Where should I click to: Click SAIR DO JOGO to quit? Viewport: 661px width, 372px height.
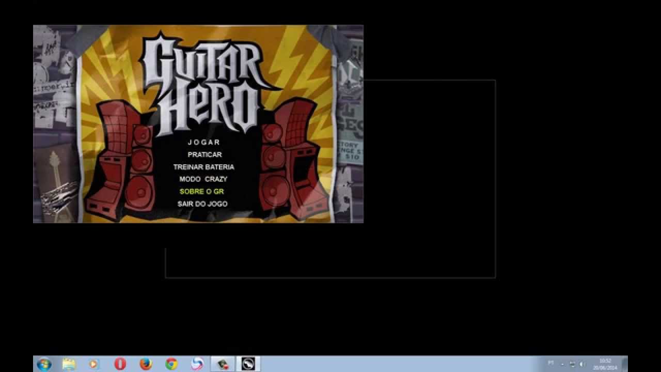202,204
